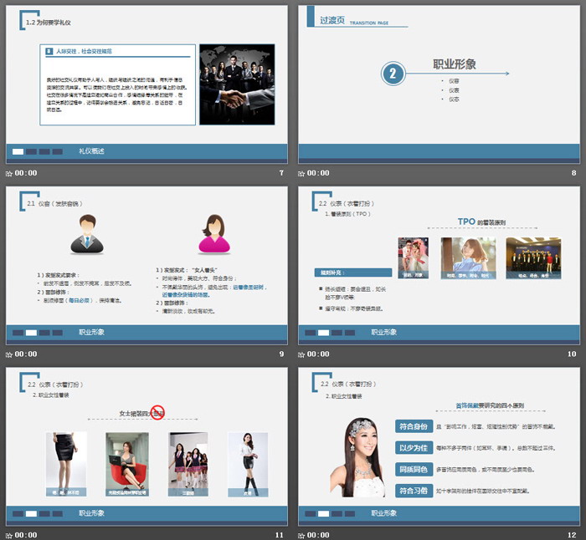The width and height of the screenshot is (586, 540).
Task: Click the 符合身份 blue label button
Action: click(x=414, y=425)
